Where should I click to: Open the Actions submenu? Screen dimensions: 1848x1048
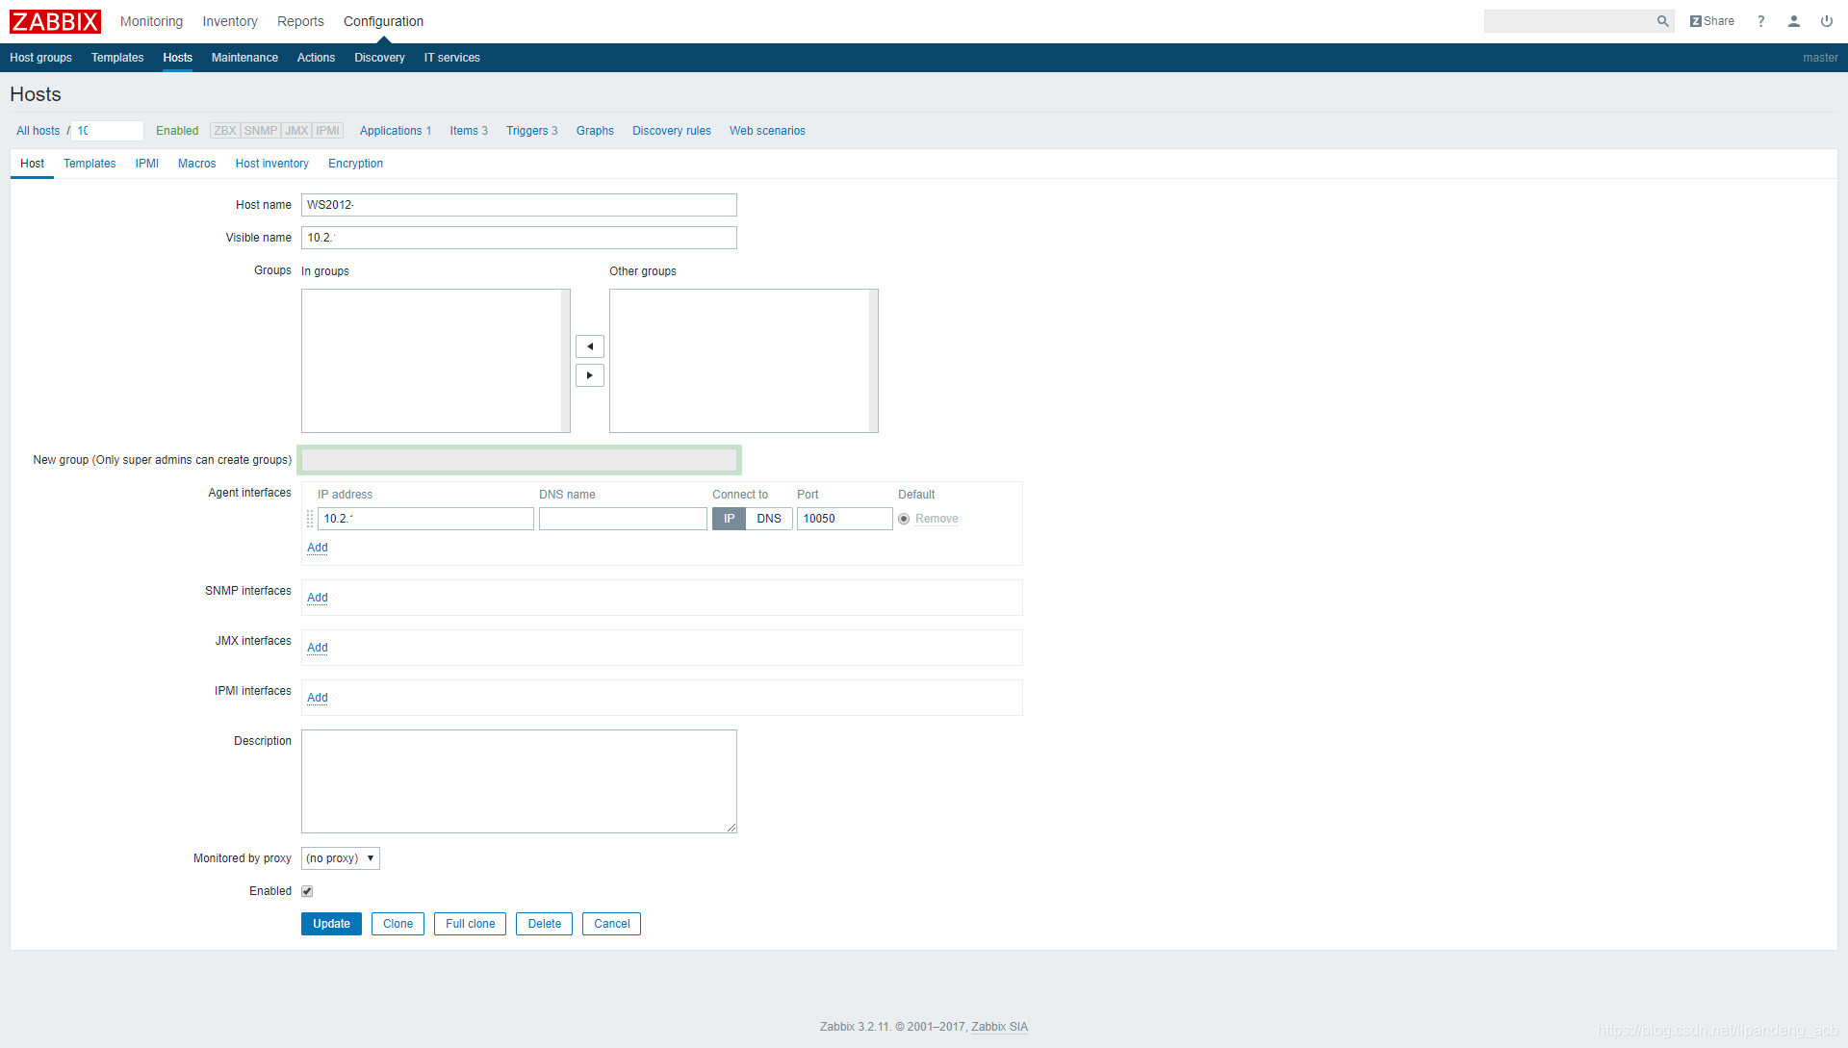[316, 58]
